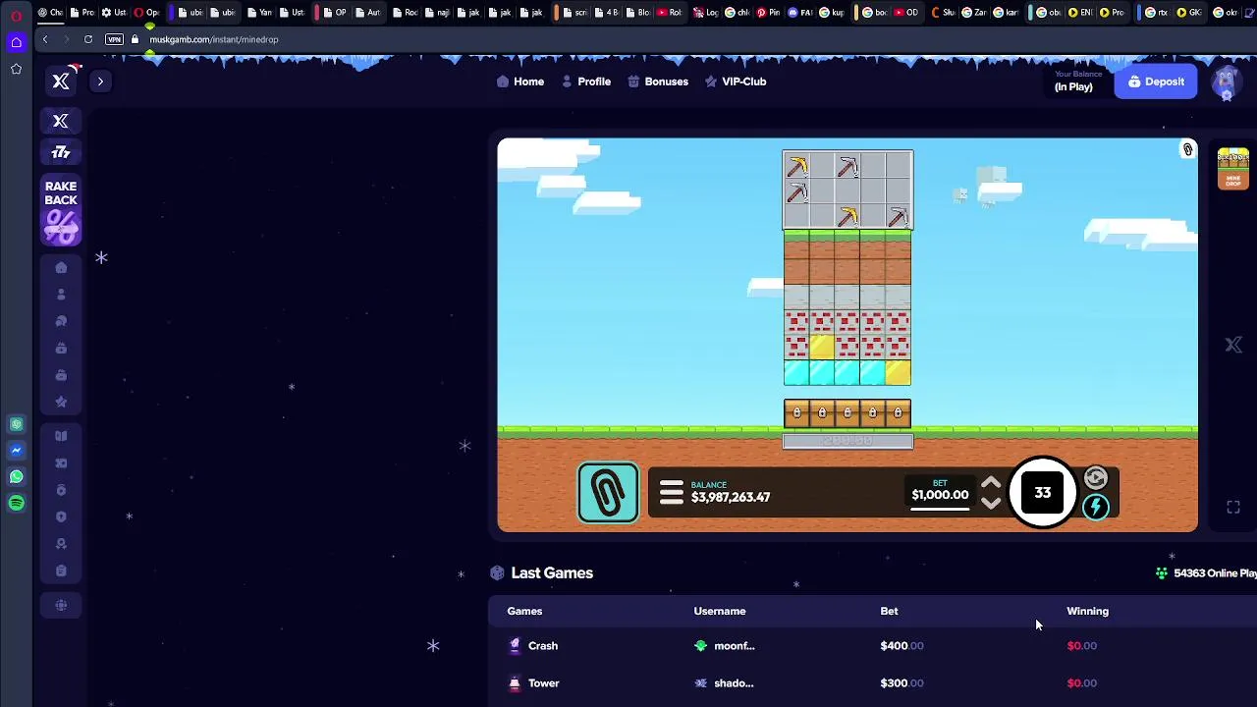
Task: Click the spin button showing 33
Action: pos(1043,493)
